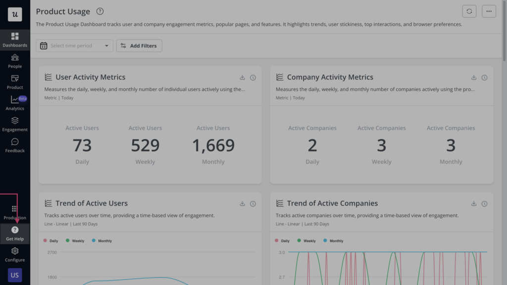Open the Product section from sidebar
The width and height of the screenshot is (507, 285).
point(15,81)
